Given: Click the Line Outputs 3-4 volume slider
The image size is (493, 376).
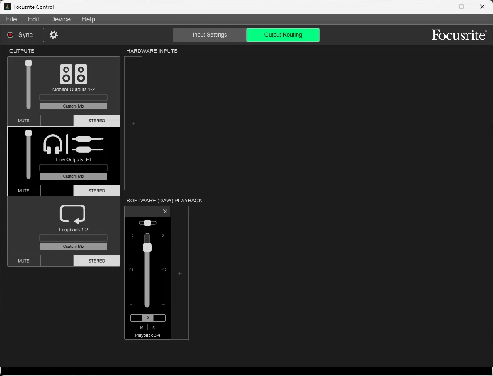Looking at the screenshot, I should click(29, 155).
